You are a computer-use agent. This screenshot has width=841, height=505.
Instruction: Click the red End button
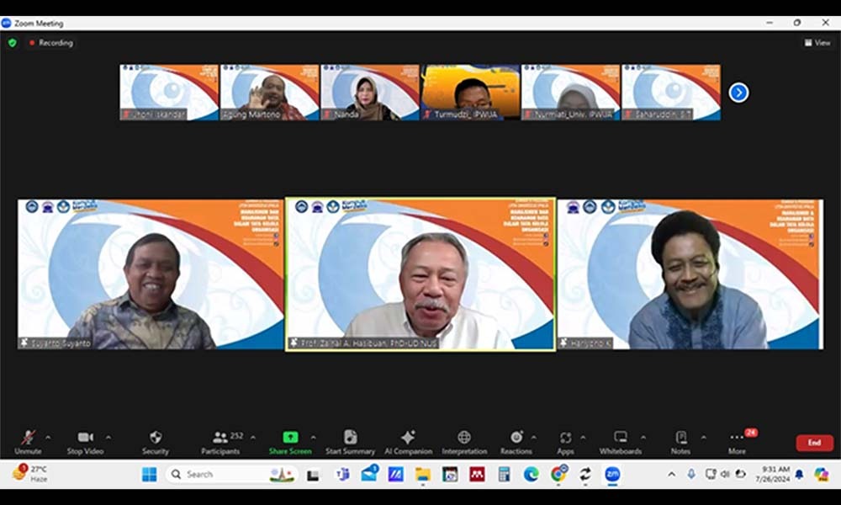point(814,443)
